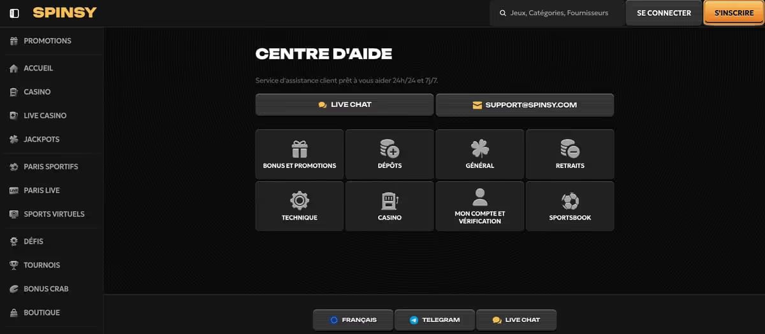
Task: Click the text 'Service d'assistance client prêt à vous aider'
Action: pos(330,81)
